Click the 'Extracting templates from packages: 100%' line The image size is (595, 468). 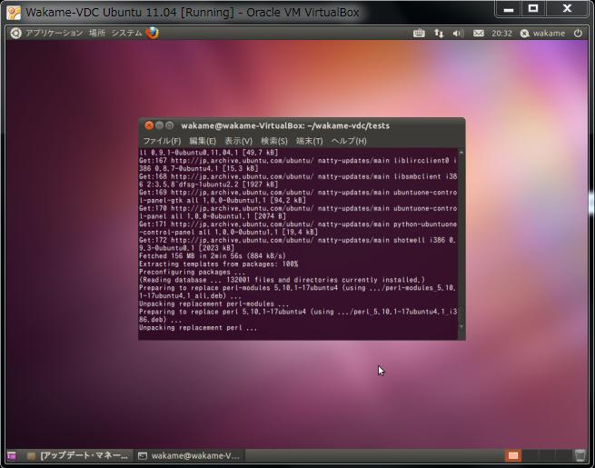(219, 264)
